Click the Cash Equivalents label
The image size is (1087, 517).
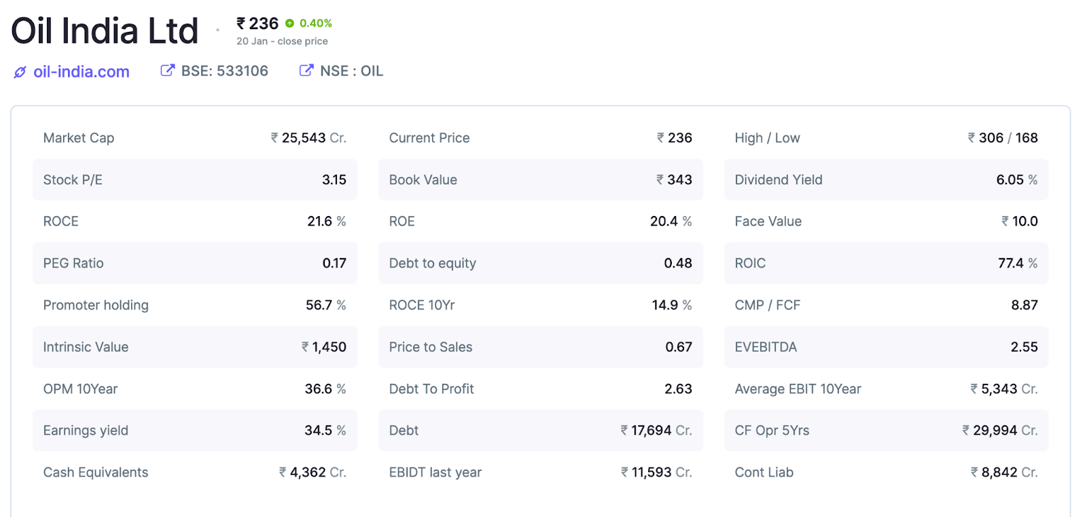pyautogui.click(x=96, y=473)
